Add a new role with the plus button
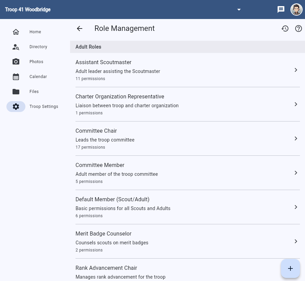 pos(290,268)
